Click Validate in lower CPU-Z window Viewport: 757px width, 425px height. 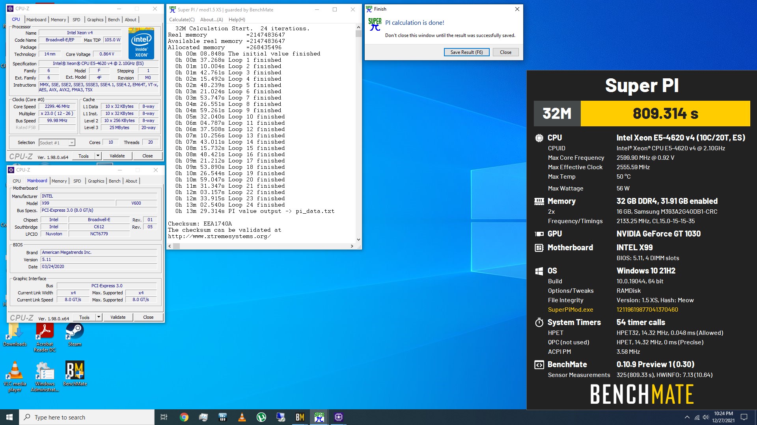point(118,317)
